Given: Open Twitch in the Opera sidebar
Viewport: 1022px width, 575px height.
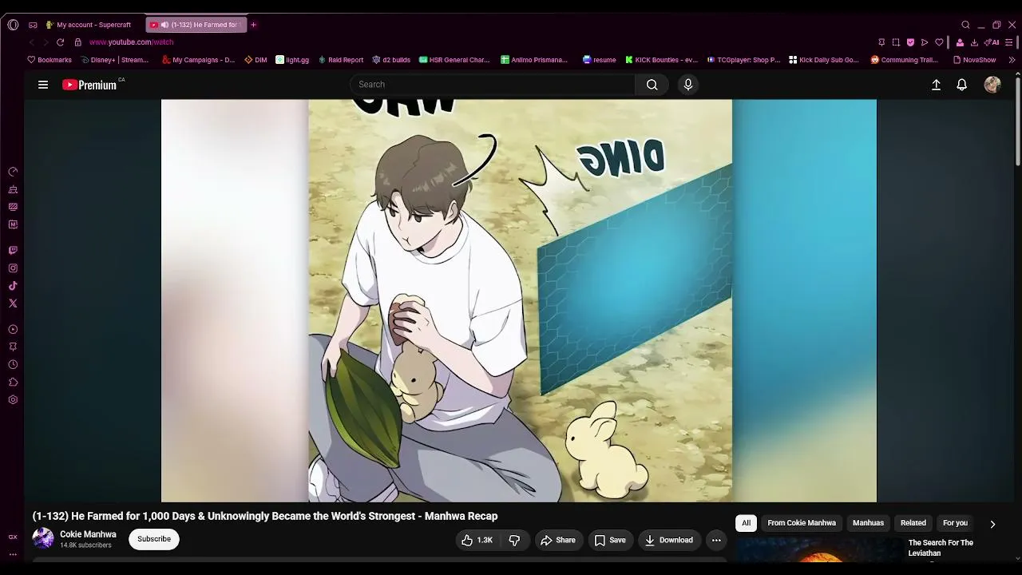Looking at the screenshot, I should 13,251.
